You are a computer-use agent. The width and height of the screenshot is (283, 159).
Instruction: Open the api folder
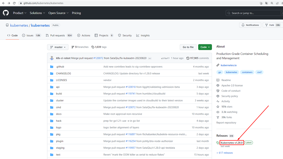coord(58,87)
